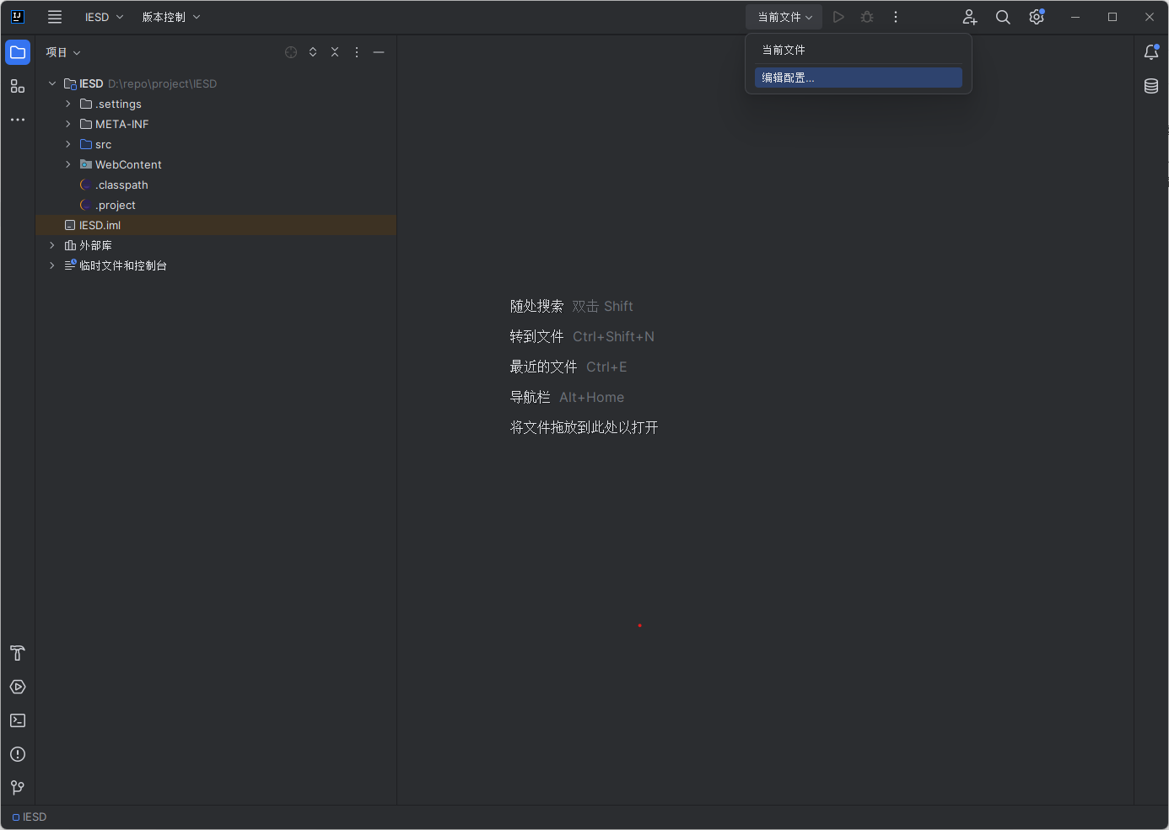The image size is (1169, 830).
Task: Open the Structure tool window icon
Action: (x=18, y=86)
